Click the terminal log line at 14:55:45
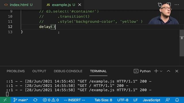184x103 pixels. click(79, 81)
